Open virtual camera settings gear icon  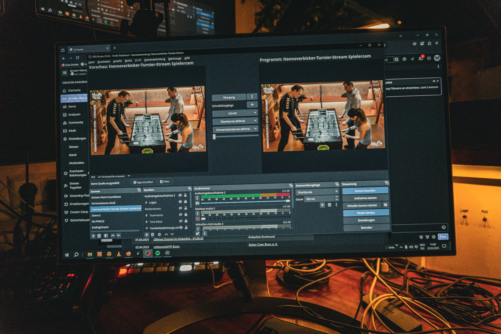coord(385,205)
